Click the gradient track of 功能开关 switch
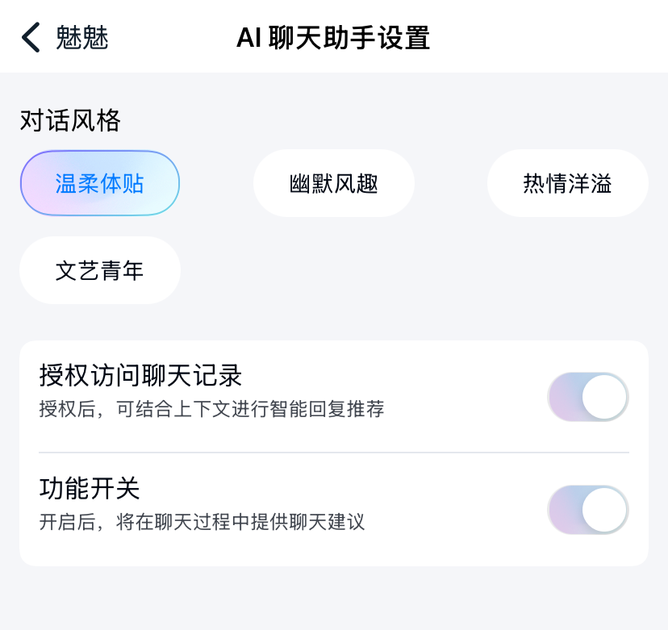 (x=564, y=510)
